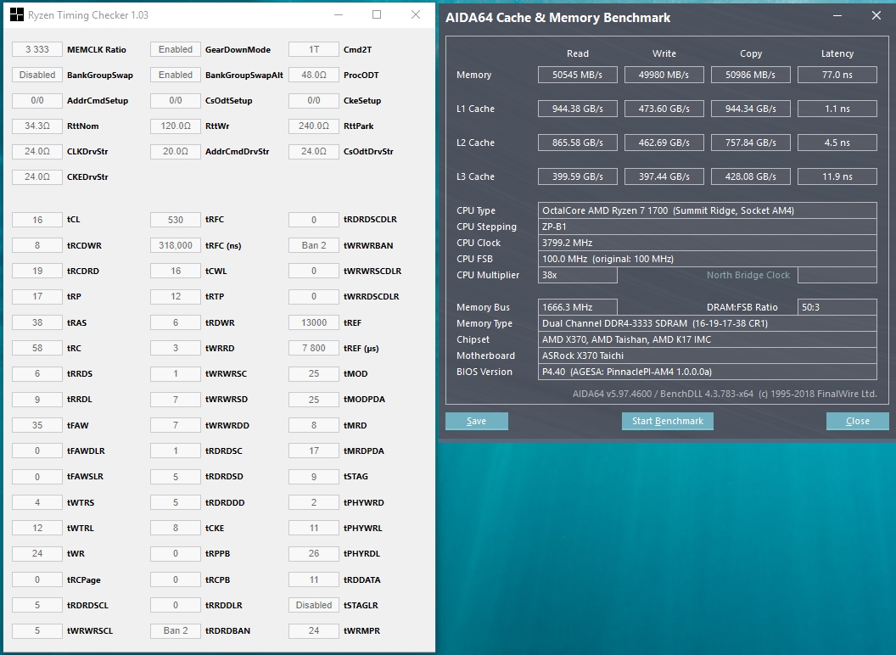Close the AIDA64 benchmark window with X

click(x=876, y=16)
